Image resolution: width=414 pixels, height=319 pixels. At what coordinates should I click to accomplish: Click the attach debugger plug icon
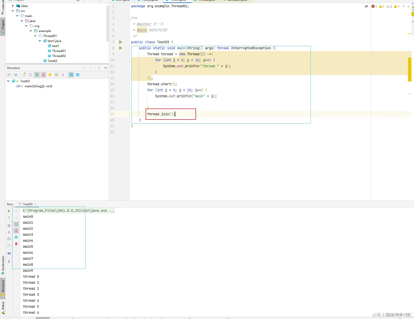(x=9, y=232)
